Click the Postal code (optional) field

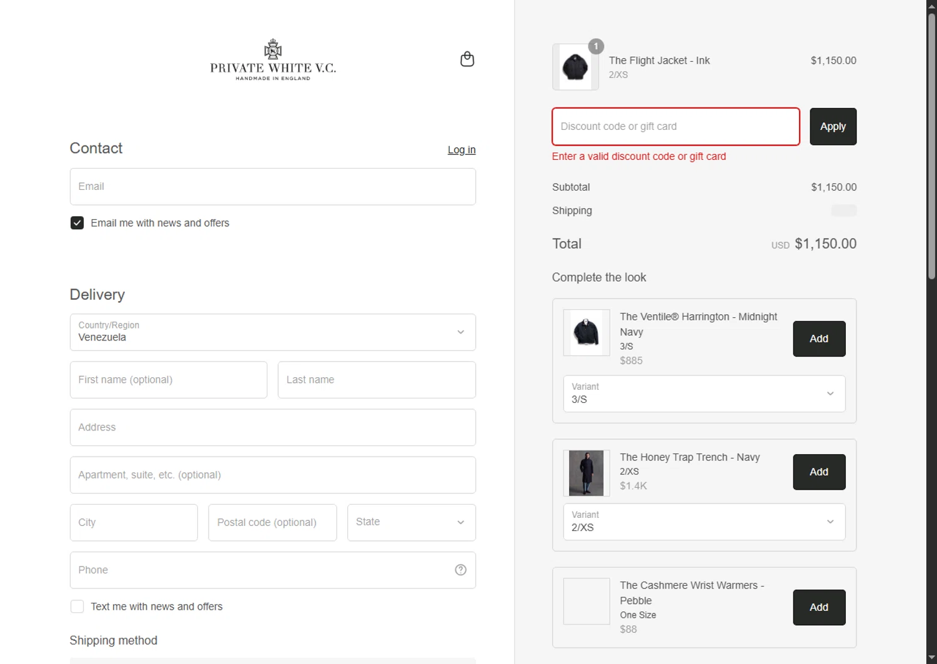pos(272,522)
